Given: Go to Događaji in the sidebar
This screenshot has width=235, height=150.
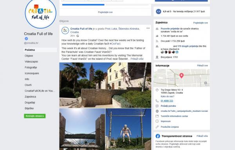Looking at the screenshot, I should [30, 102].
